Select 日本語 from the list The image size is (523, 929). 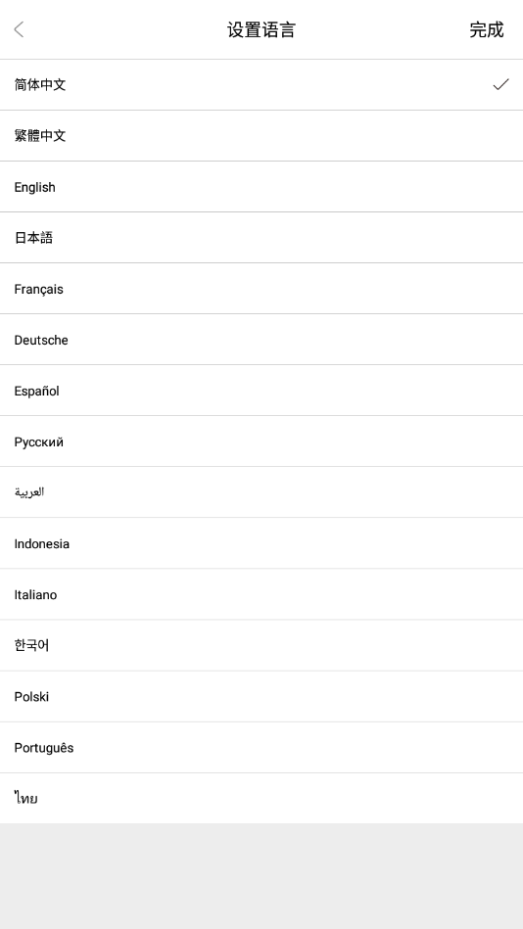[x=261, y=238]
